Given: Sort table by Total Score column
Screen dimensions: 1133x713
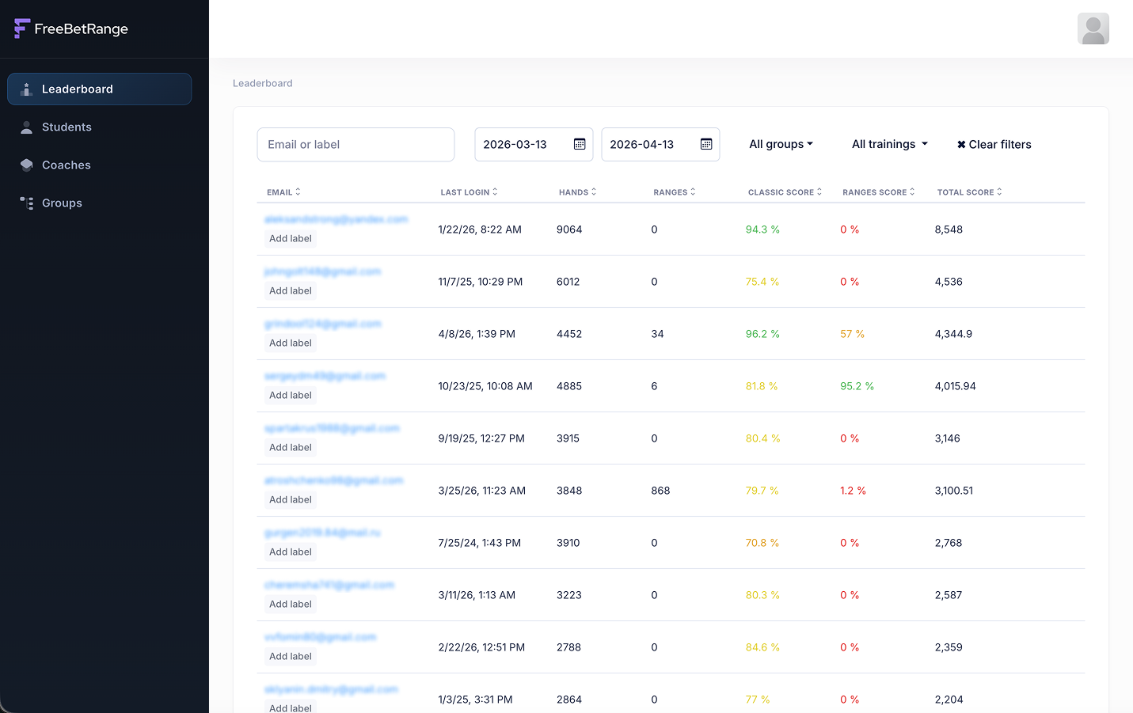Looking at the screenshot, I should (969, 192).
